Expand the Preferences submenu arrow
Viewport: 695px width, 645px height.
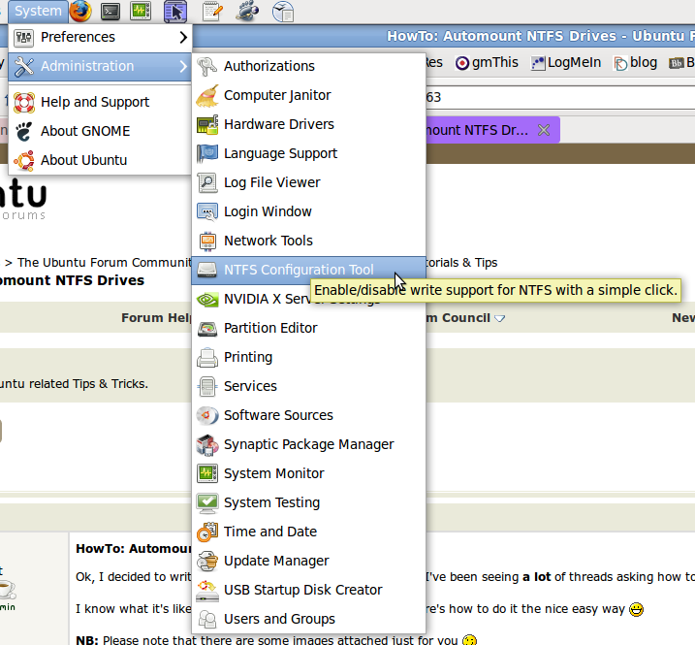183,37
